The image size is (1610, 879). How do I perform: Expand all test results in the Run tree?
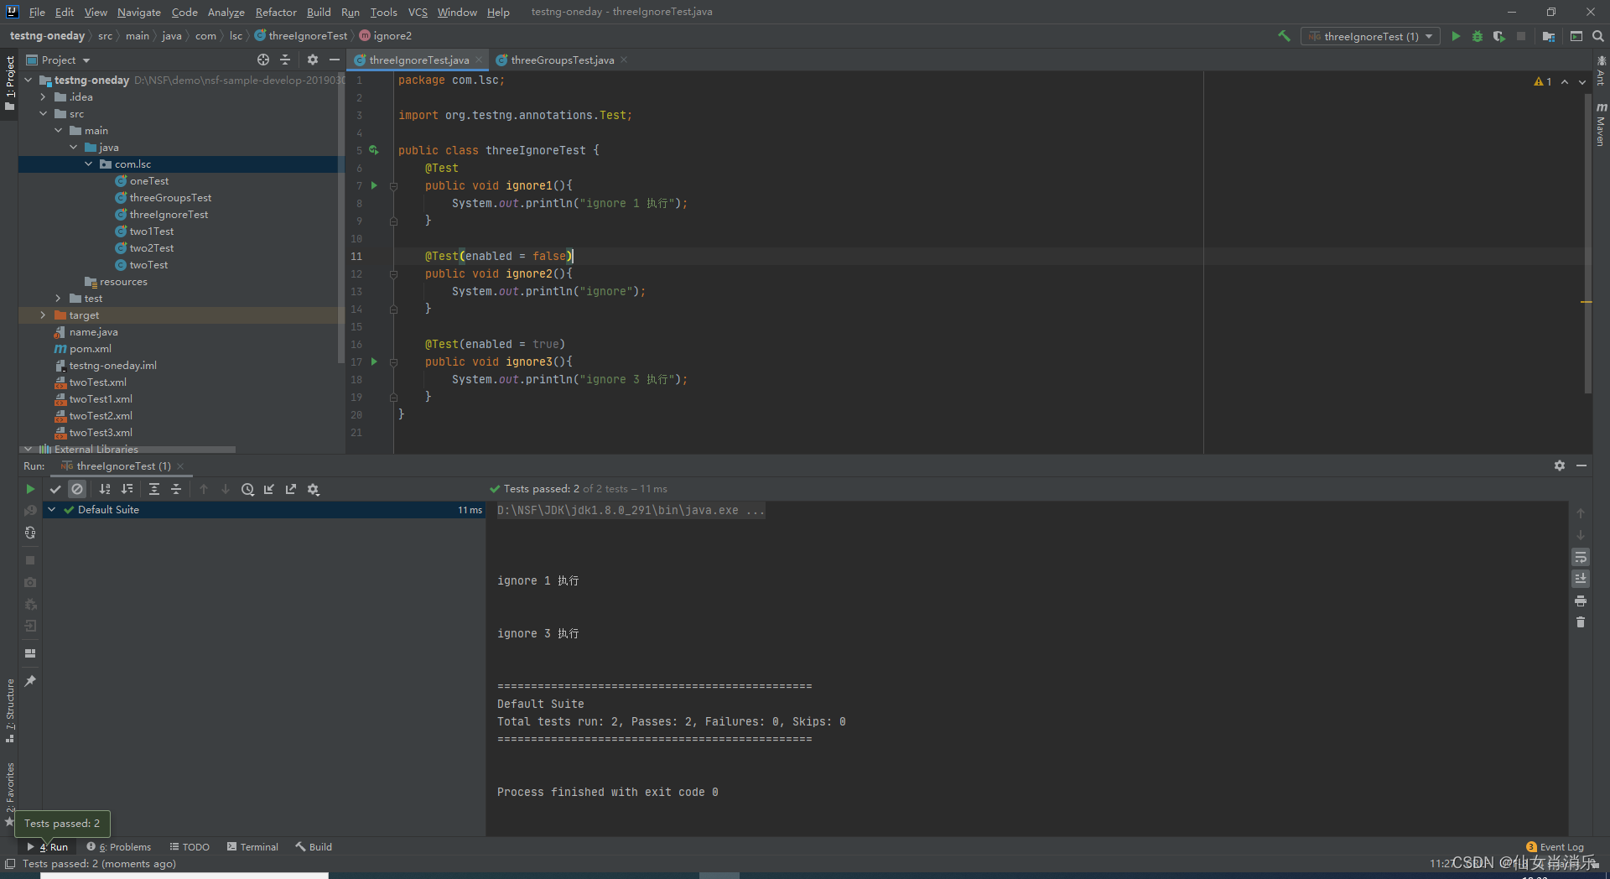pos(154,489)
